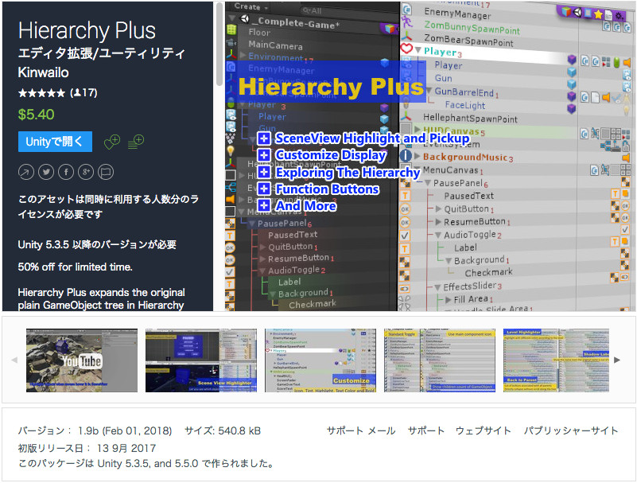The image size is (637, 483).
Task: Share the asset on Facebook
Action: tap(66, 172)
